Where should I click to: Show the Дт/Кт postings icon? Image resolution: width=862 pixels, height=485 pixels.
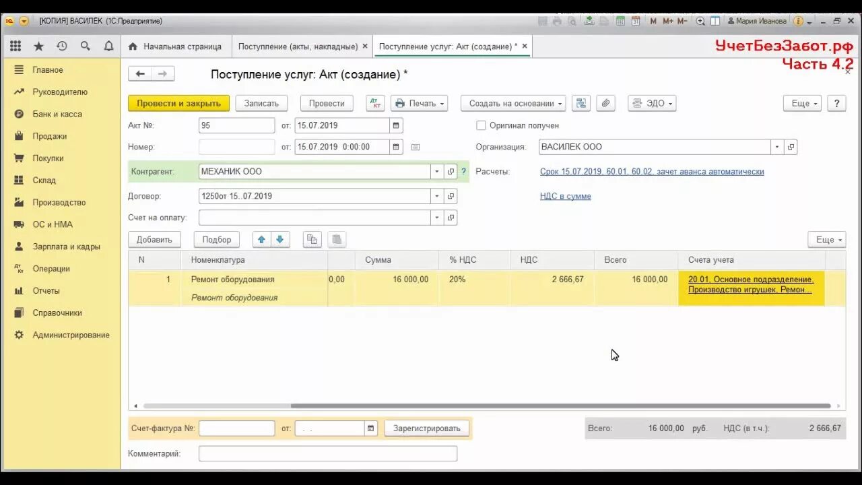tap(376, 103)
